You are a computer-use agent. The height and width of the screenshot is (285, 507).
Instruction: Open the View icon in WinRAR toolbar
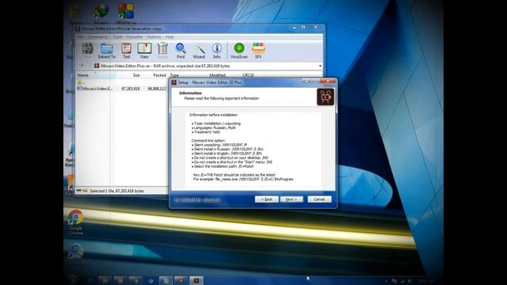[144, 51]
